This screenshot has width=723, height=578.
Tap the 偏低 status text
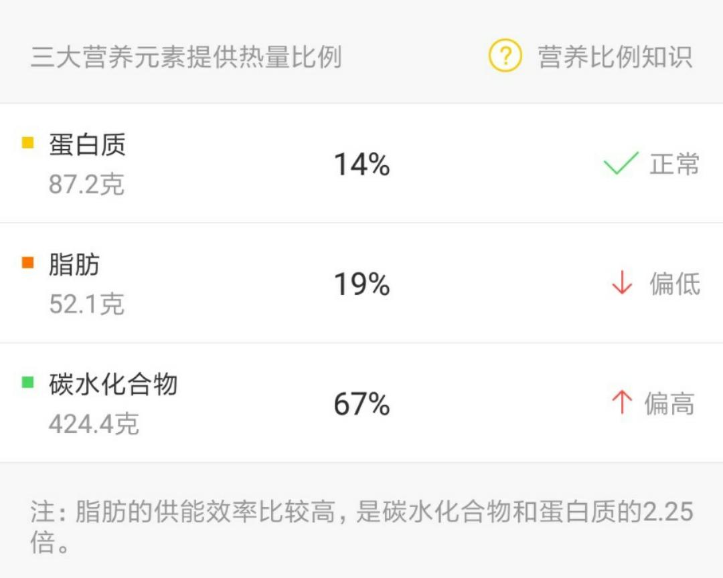[675, 284]
